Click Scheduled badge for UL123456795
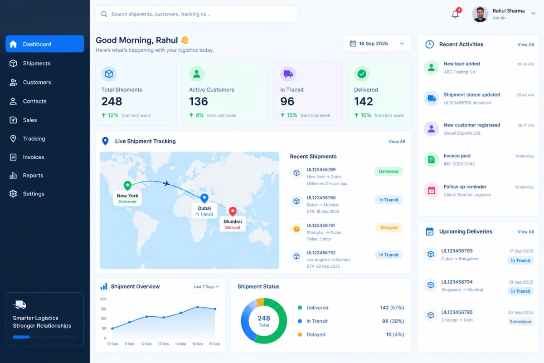This screenshot has width=544, height=363. click(x=520, y=322)
